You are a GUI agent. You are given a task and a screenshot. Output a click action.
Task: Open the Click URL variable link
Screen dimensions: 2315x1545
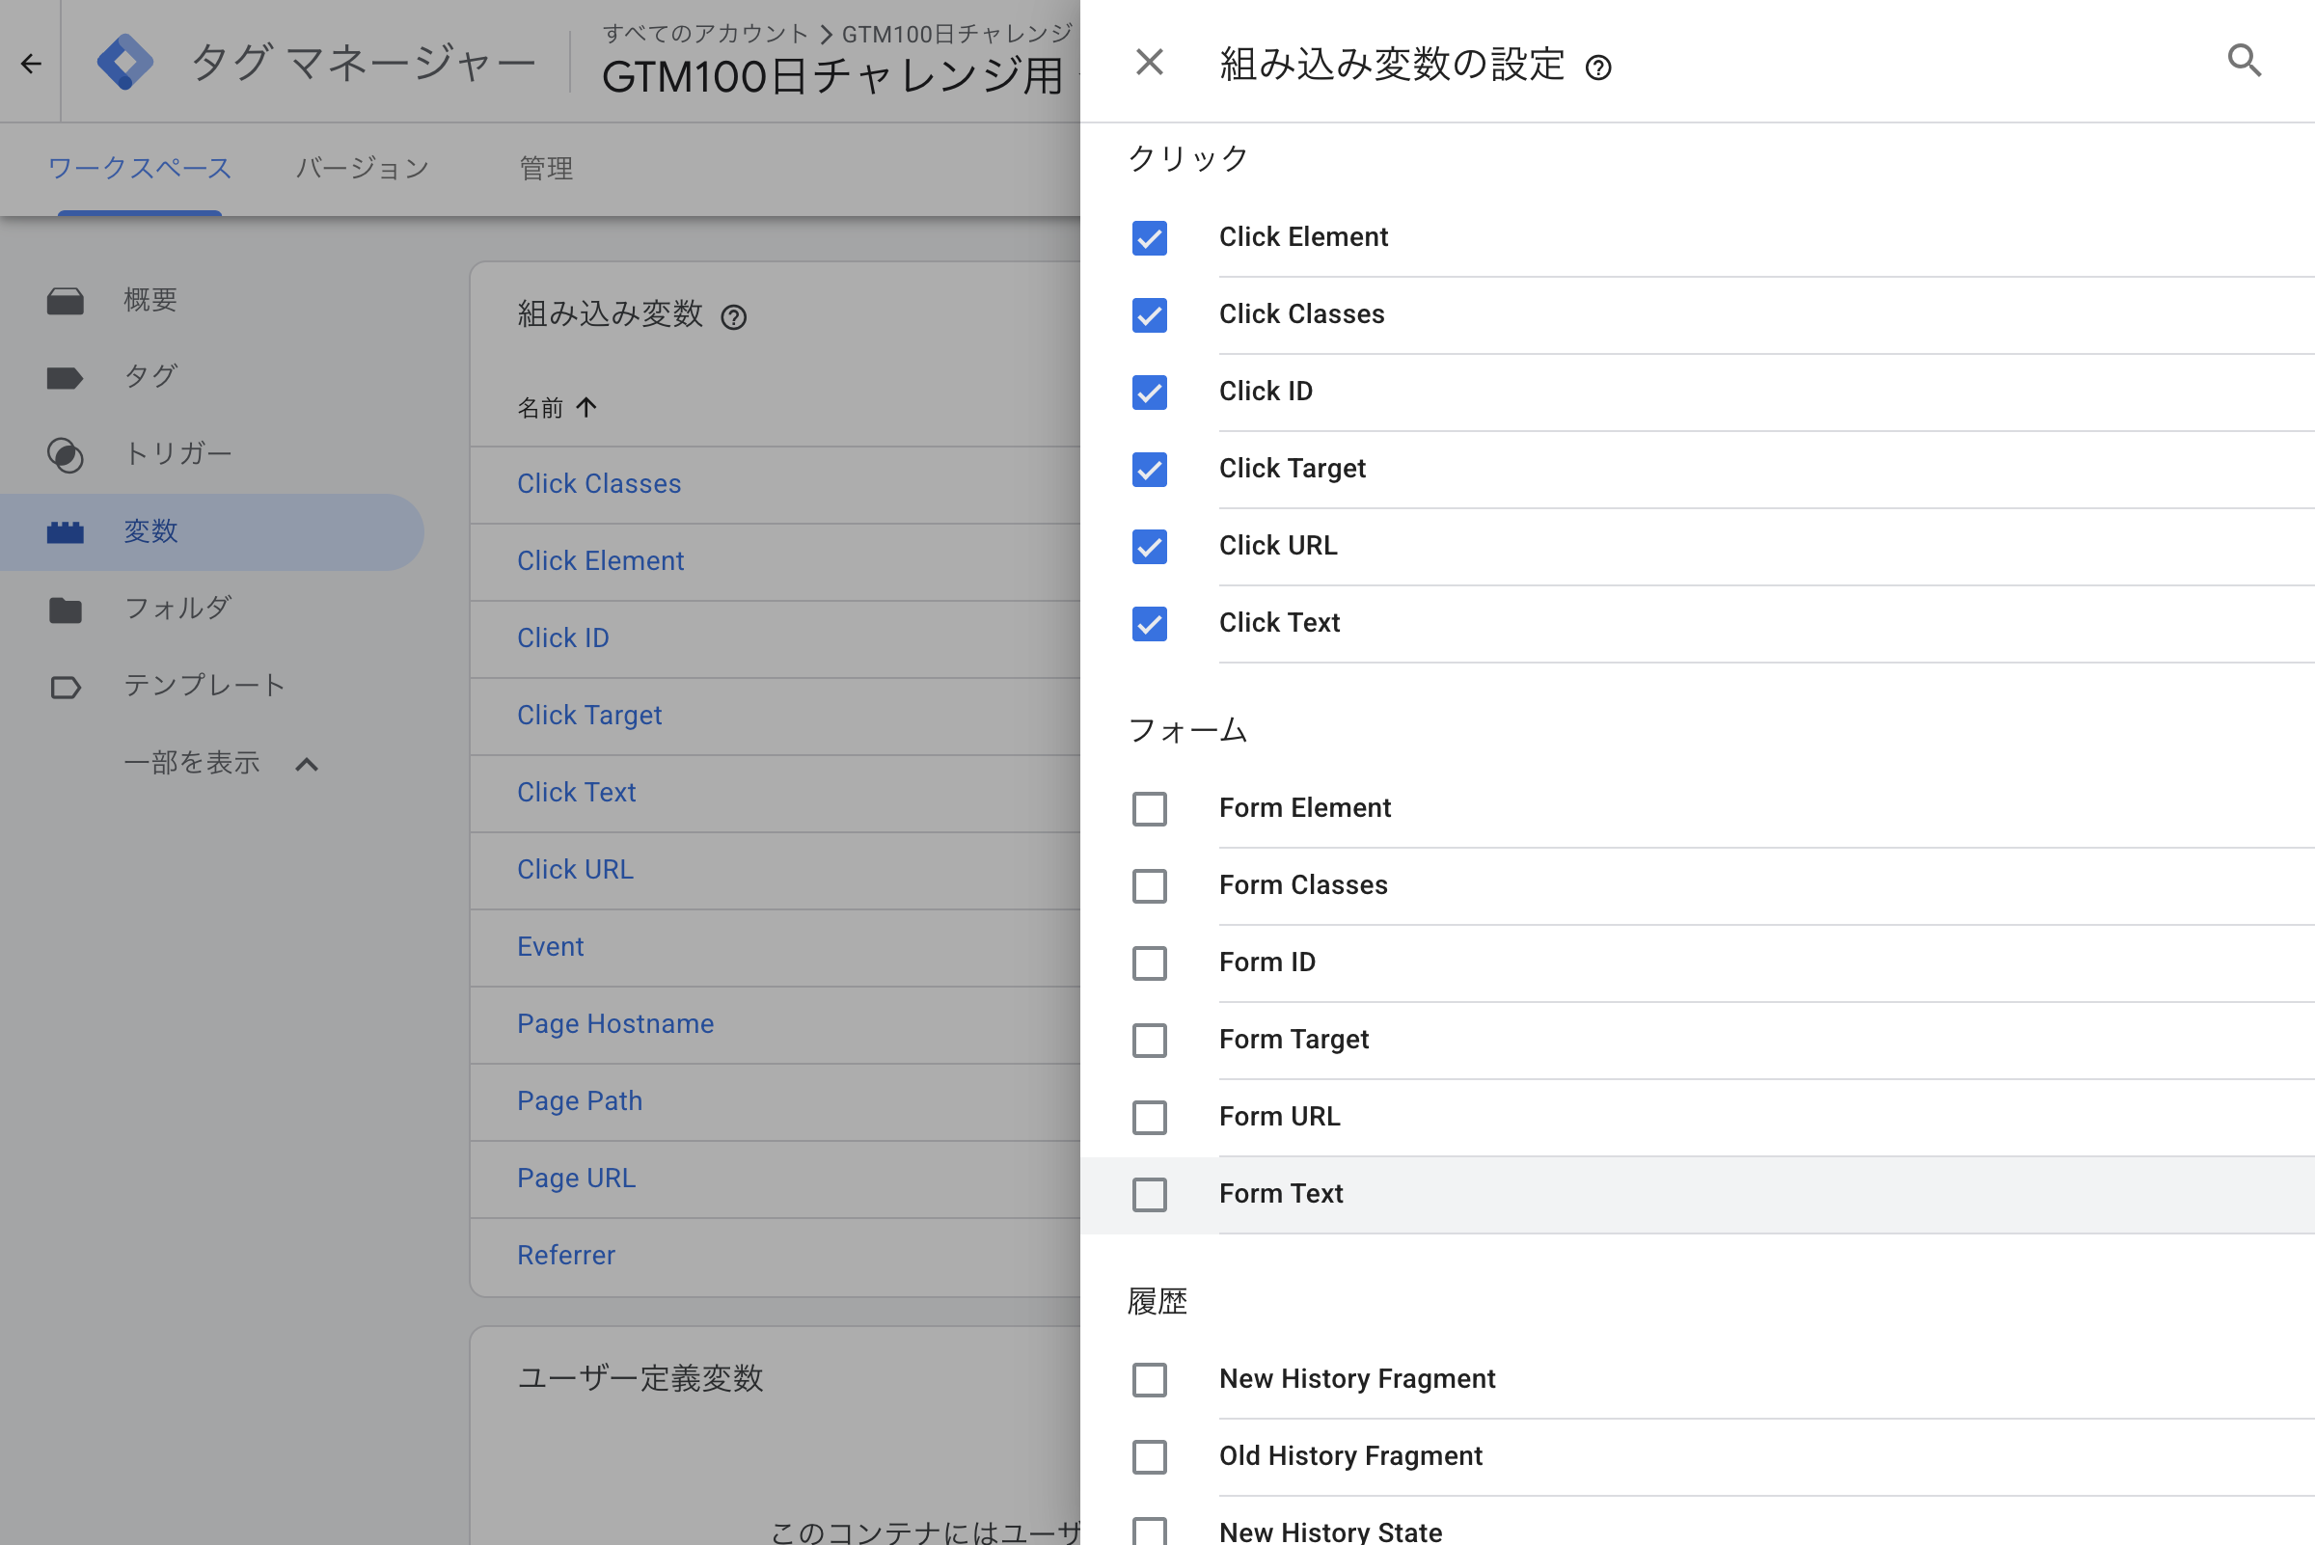pyautogui.click(x=576, y=869)
